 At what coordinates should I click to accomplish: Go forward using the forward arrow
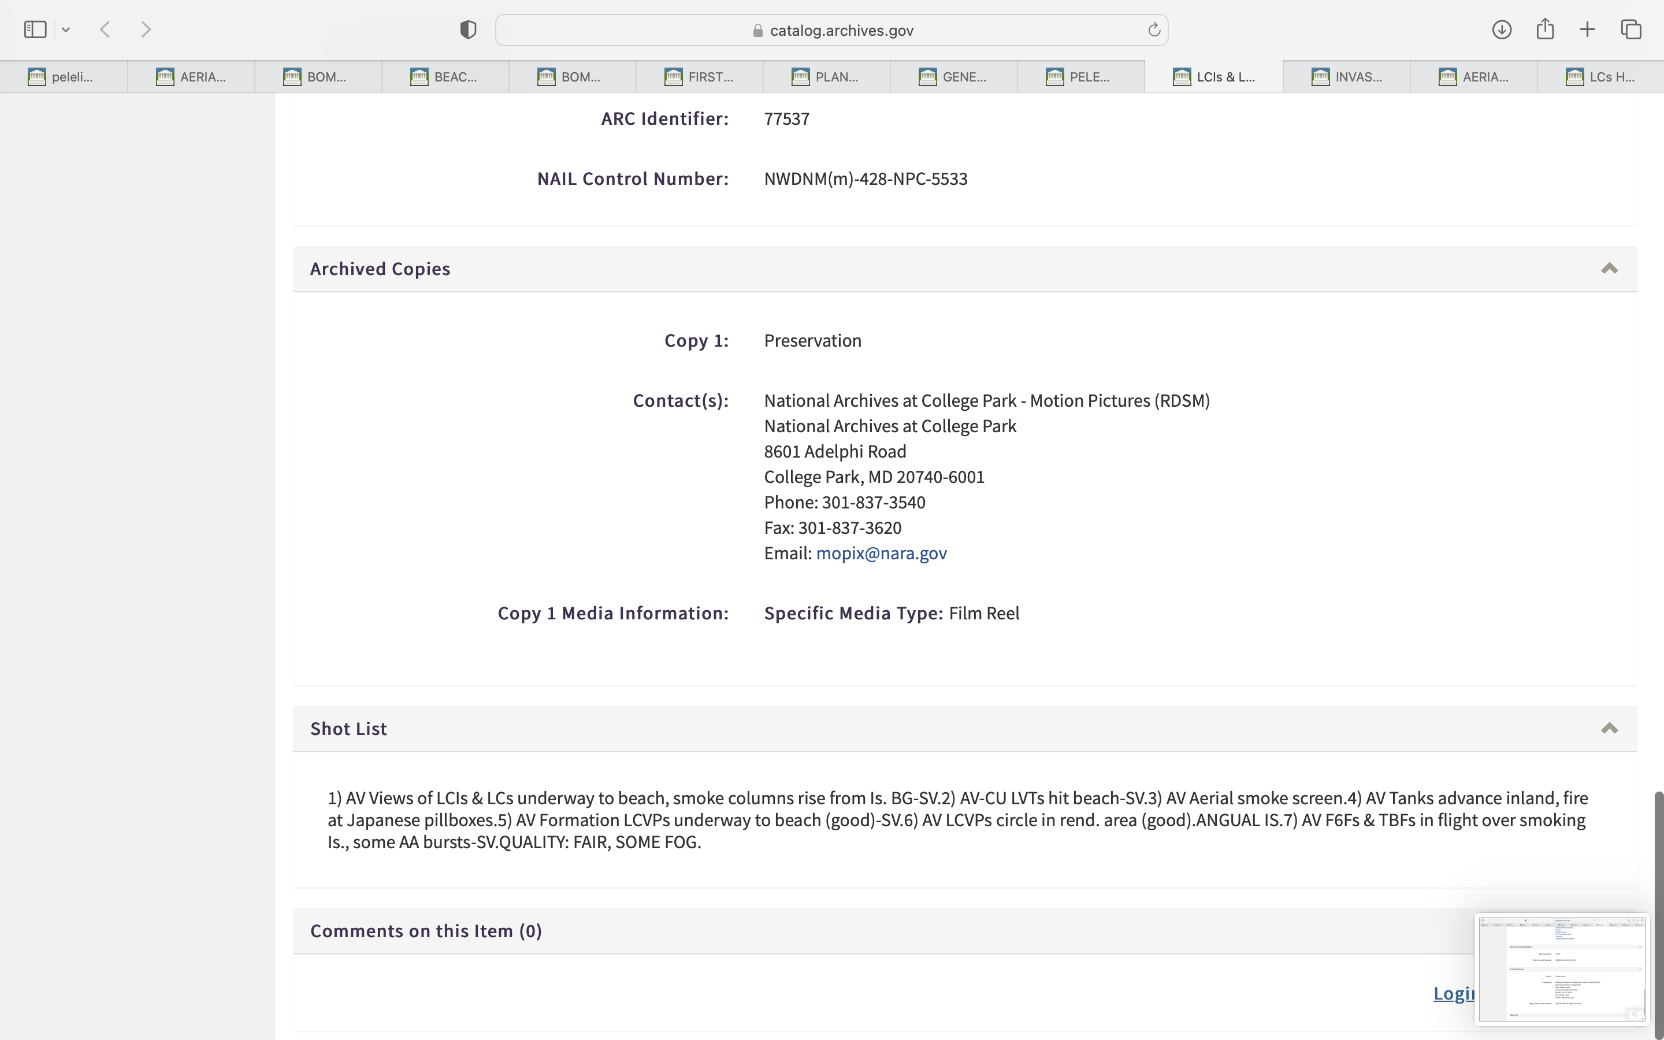point(146,29)
